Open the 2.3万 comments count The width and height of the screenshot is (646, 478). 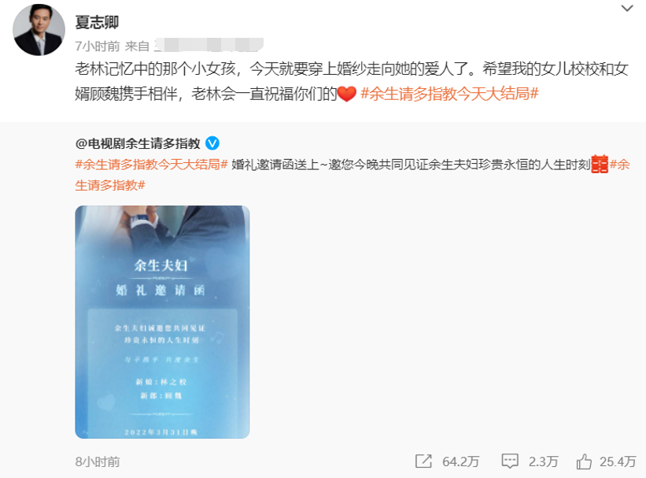click(x=544, y=461)
